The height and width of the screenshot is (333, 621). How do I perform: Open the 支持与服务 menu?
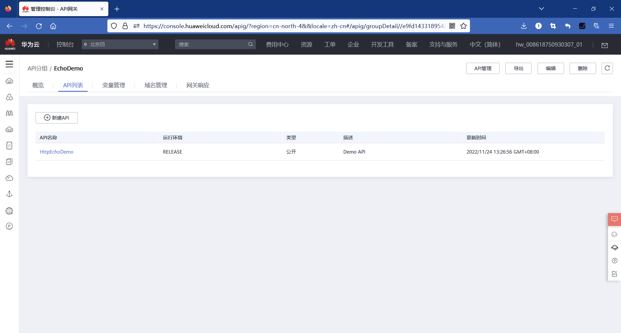click(443, 44)
